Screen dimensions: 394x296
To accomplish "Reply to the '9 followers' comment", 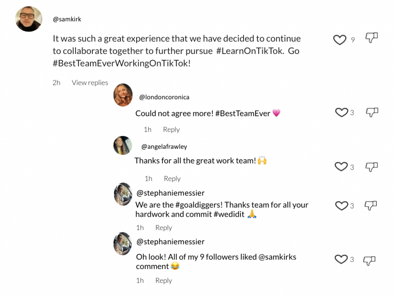I will (x=164, y=281).
